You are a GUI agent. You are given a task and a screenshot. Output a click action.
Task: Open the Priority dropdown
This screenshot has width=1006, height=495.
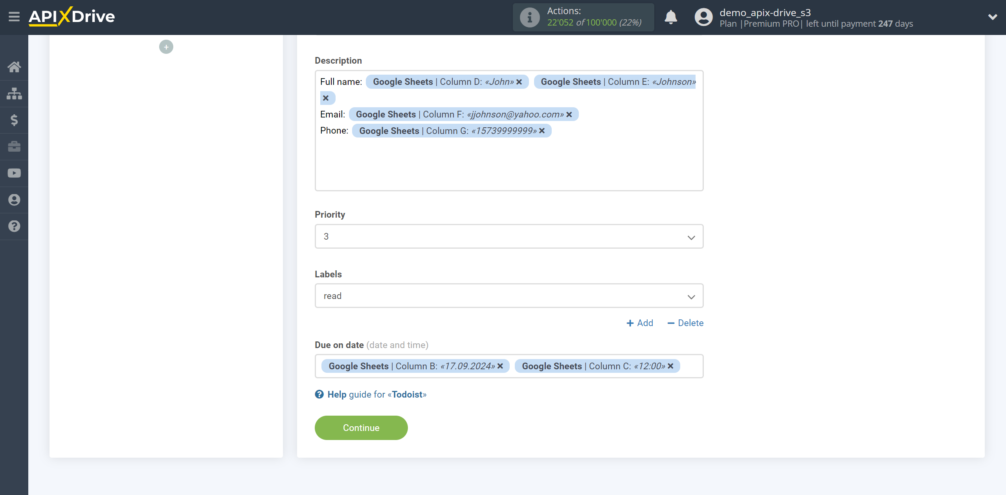(509, 236)
